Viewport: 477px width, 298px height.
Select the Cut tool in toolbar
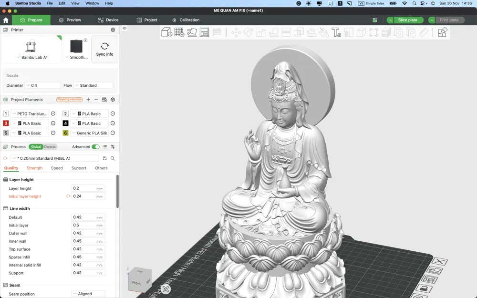click(286, 32)
